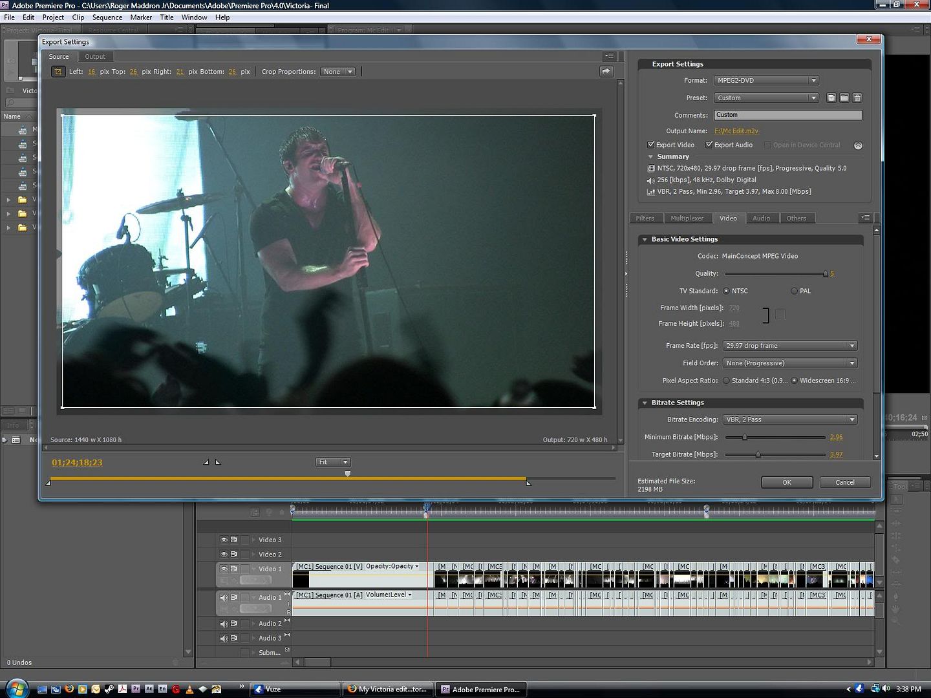This screenshot has height=698, width=931.
Task: Open the Crop Proportions dropdown
Action: [337, 72]
